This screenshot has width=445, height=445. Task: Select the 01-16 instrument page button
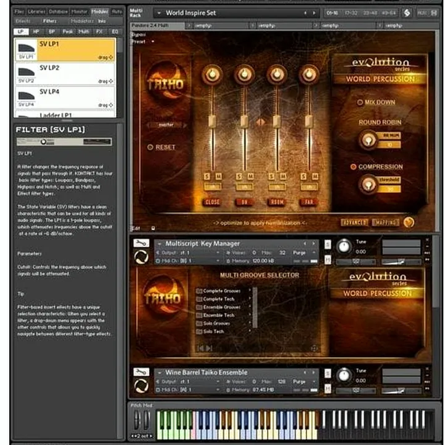pos(332,13)
